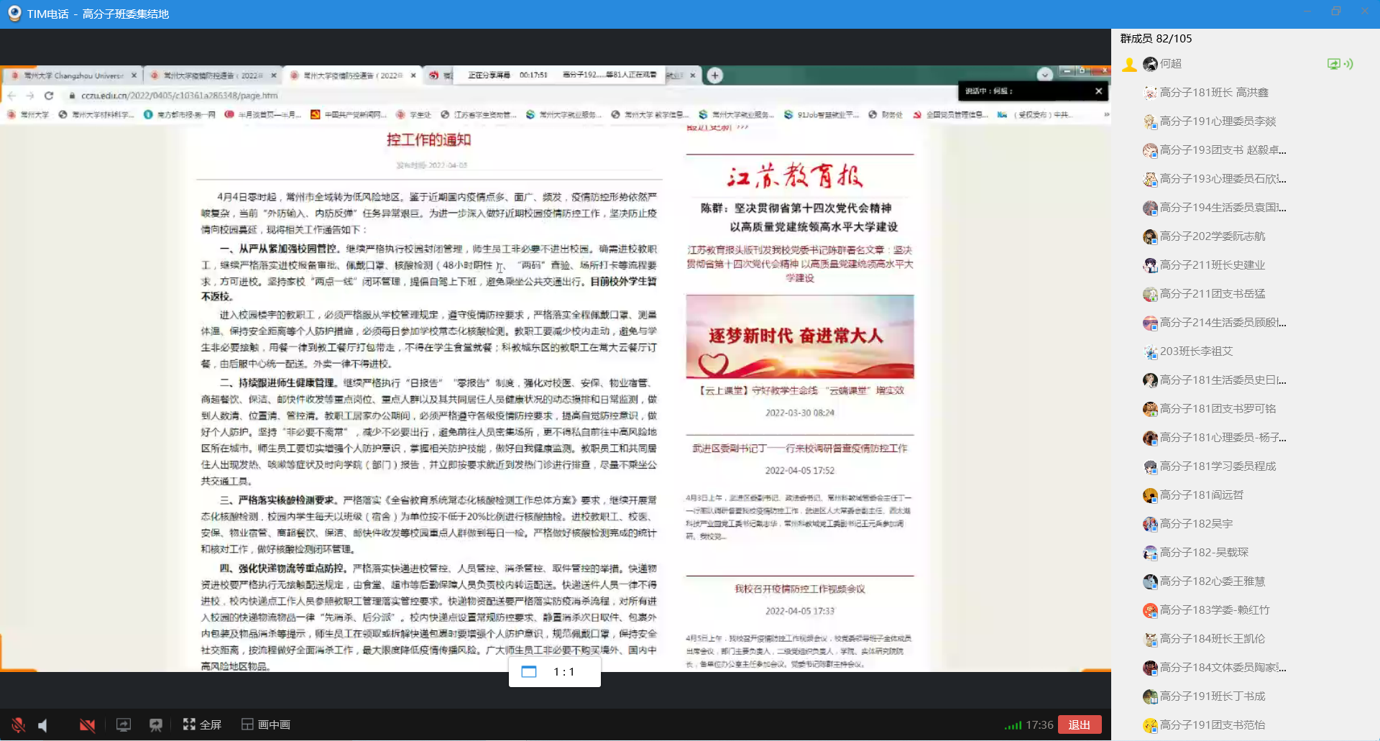
Task: Switch to picture-in-picture 画中画 mode
Action: [x=266, y=724]
